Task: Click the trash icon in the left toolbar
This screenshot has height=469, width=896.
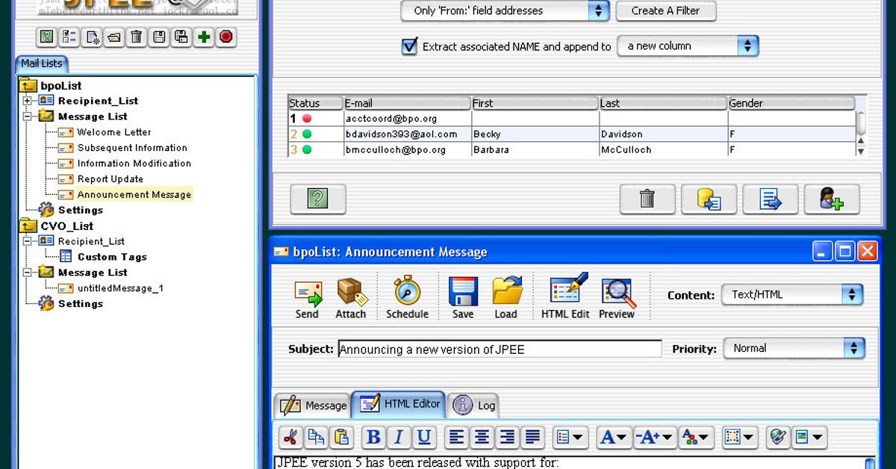Action: [x=136, y=37]
